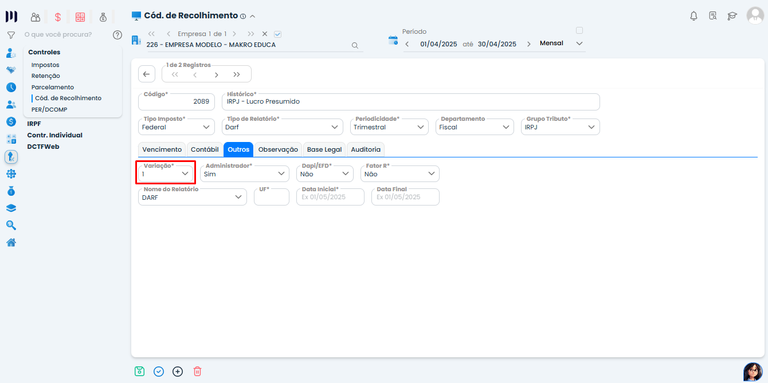Screen dimensions: 768x383
Task: Go to next record arrow
Action: tap(216, 74)
